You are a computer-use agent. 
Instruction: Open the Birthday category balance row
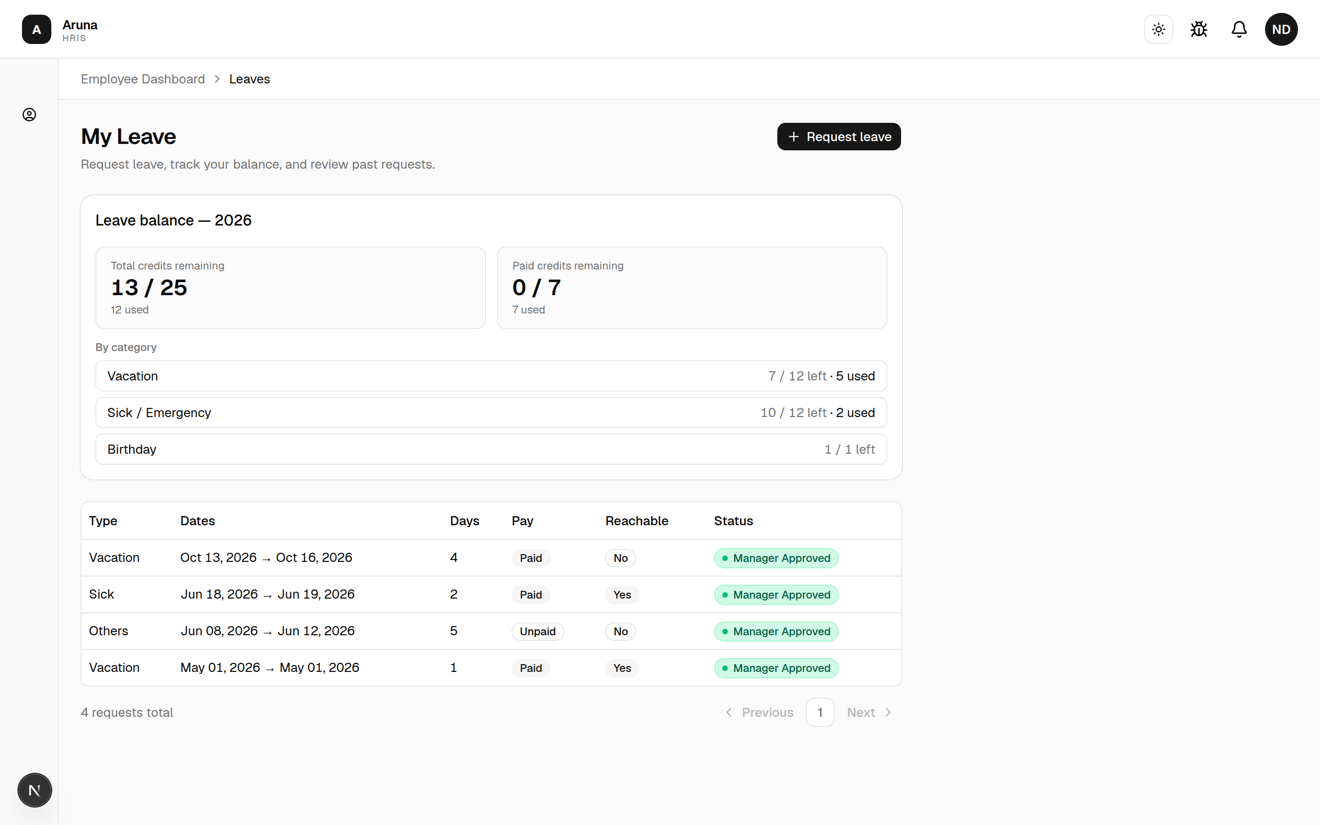coord(491,449)
